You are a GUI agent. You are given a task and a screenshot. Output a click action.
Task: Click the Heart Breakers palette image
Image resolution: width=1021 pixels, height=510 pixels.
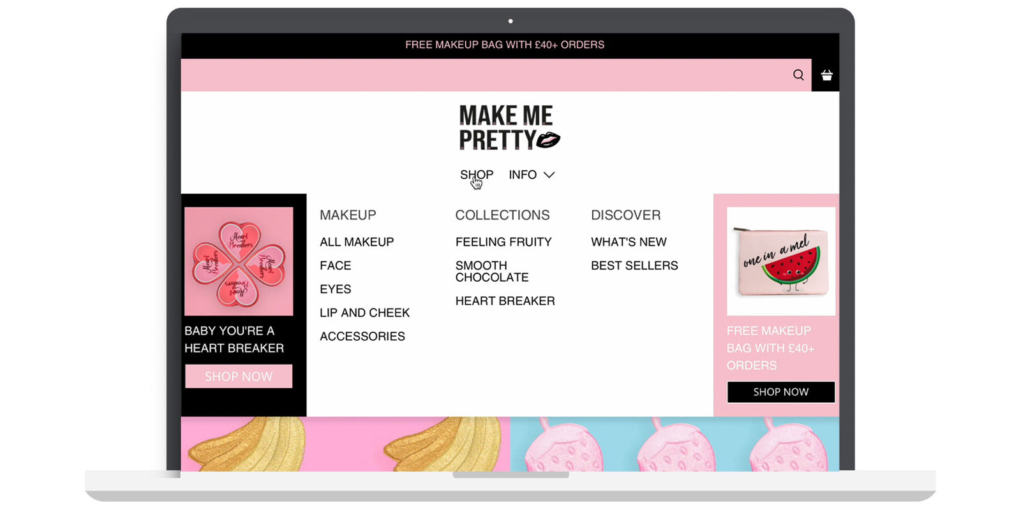tap(239, 261)
